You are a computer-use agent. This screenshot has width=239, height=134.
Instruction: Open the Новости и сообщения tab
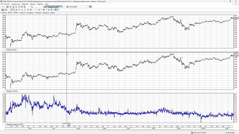coord(27,13)
